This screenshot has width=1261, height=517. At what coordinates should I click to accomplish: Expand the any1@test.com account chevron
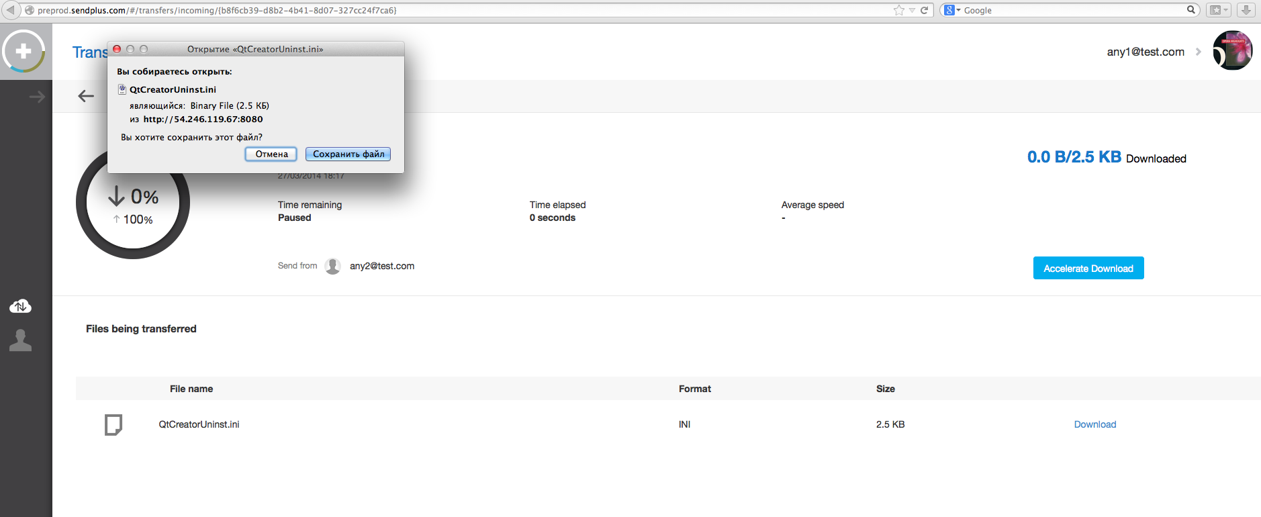tap(1199, 52)
